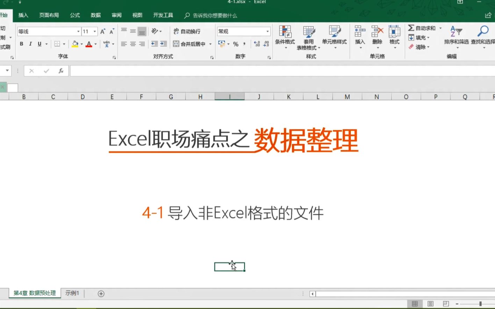This screenshot has width=495, height=309.
Task: Open merge and center dropdown arrow
Action: coord(210,44)
